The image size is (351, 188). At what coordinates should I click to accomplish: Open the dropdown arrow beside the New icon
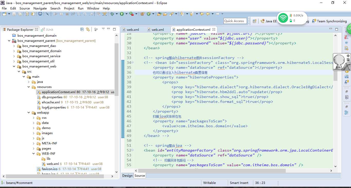pos(9,14)
